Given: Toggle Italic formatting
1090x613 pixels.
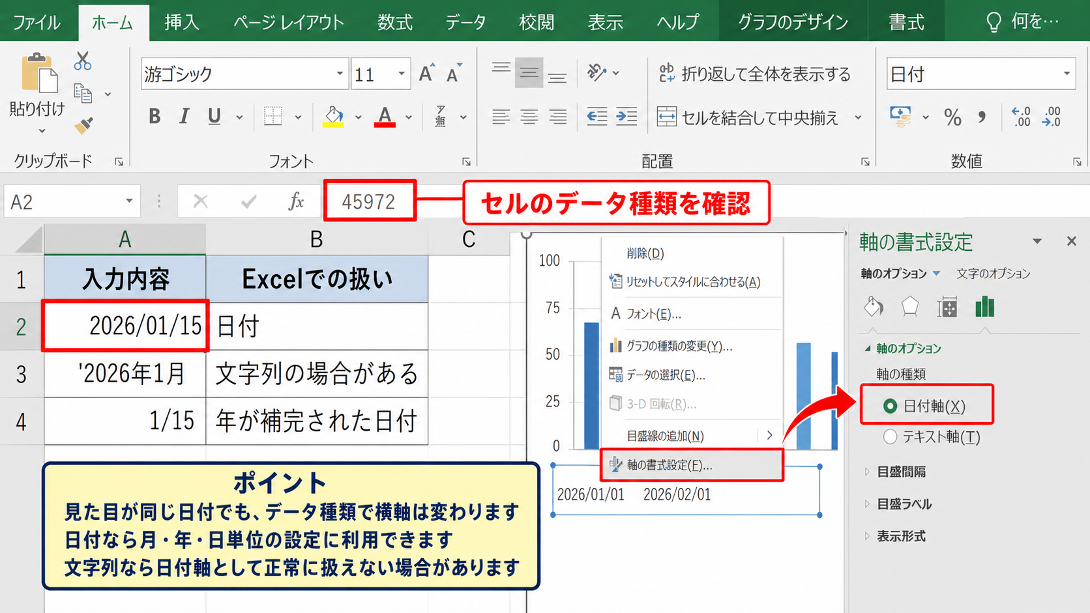Looking at the screenshot, I should tap(184, 117).
